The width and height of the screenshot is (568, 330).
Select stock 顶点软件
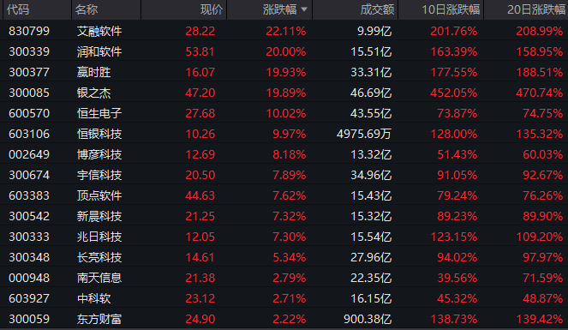[x=284, y=195]
